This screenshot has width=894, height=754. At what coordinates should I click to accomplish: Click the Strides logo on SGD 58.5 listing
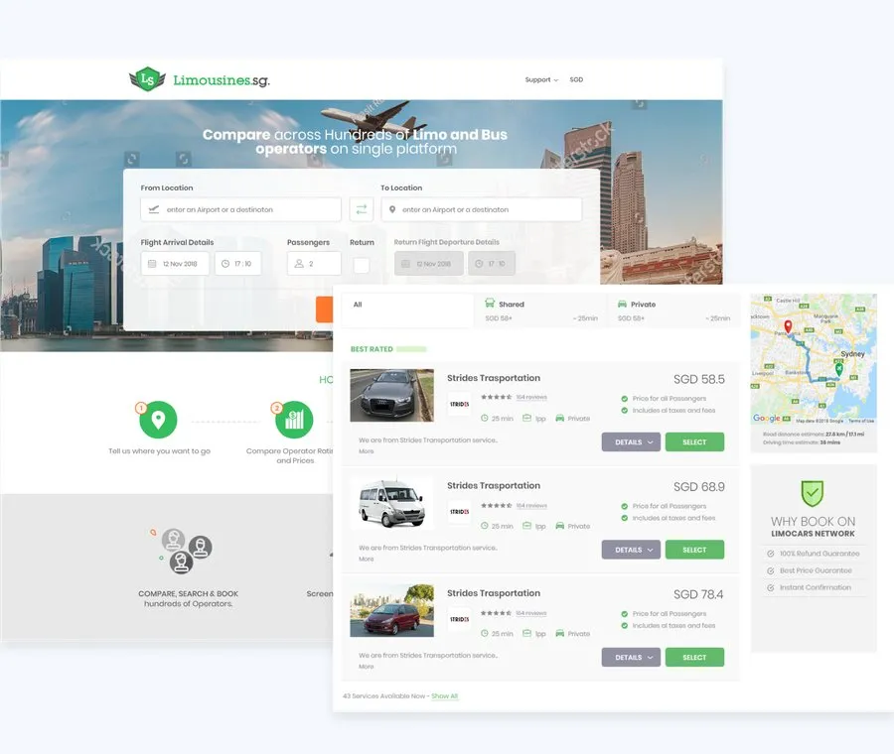click(459, 404)
